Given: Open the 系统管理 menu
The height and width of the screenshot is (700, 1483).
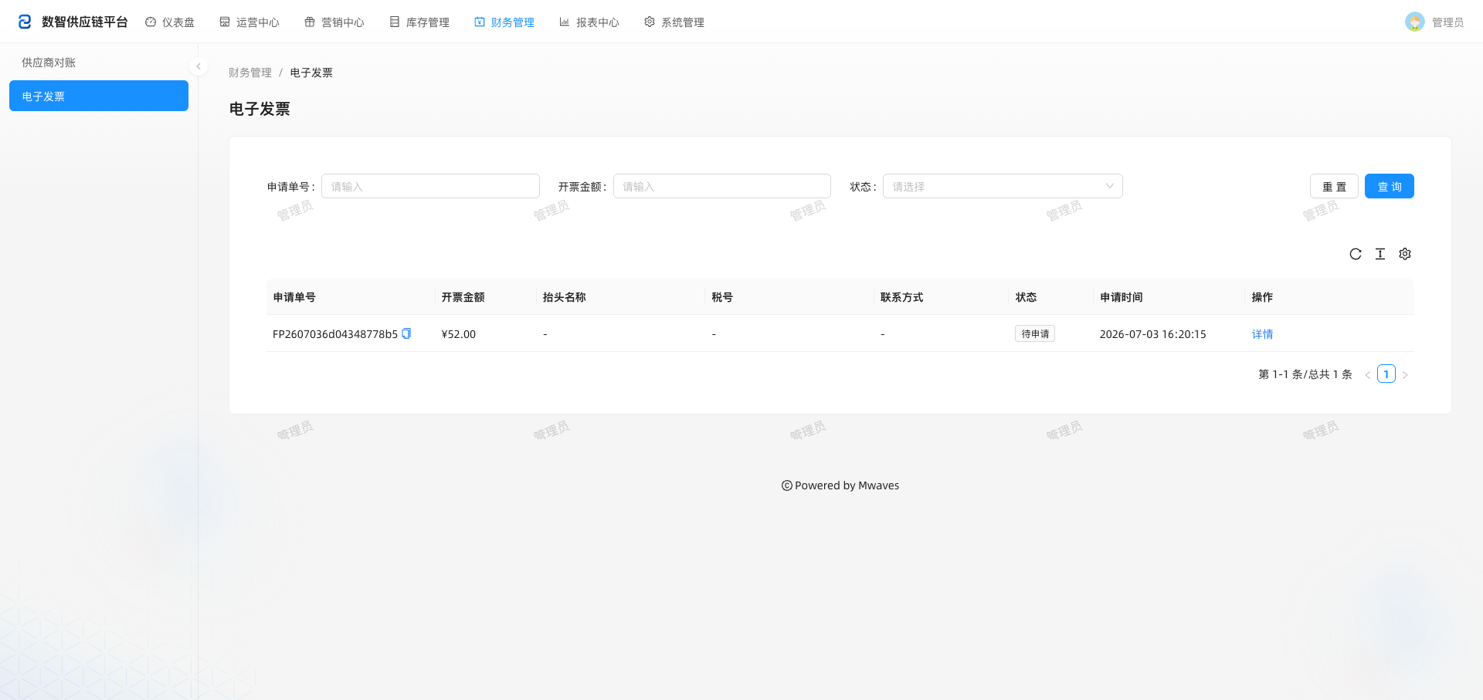Looking at the screenshot, I should click(x=674, y=22).
